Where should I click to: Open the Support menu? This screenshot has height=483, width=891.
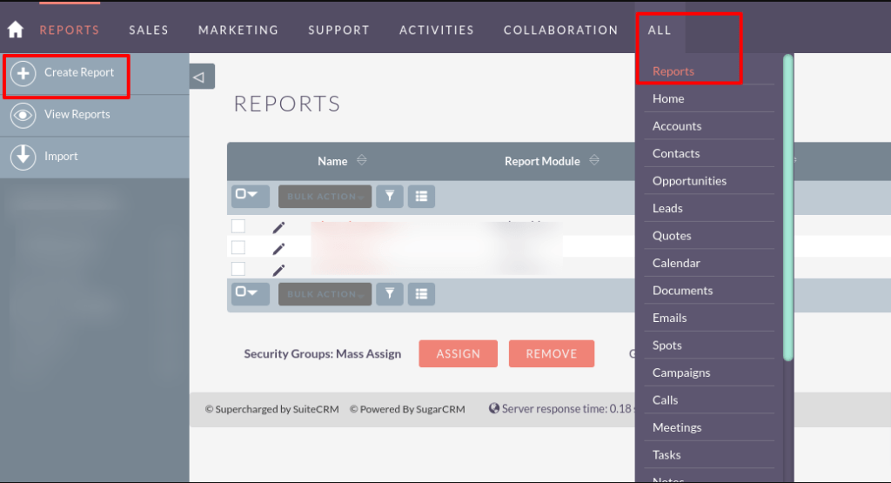pyautogui.click(x=339, y=30)
